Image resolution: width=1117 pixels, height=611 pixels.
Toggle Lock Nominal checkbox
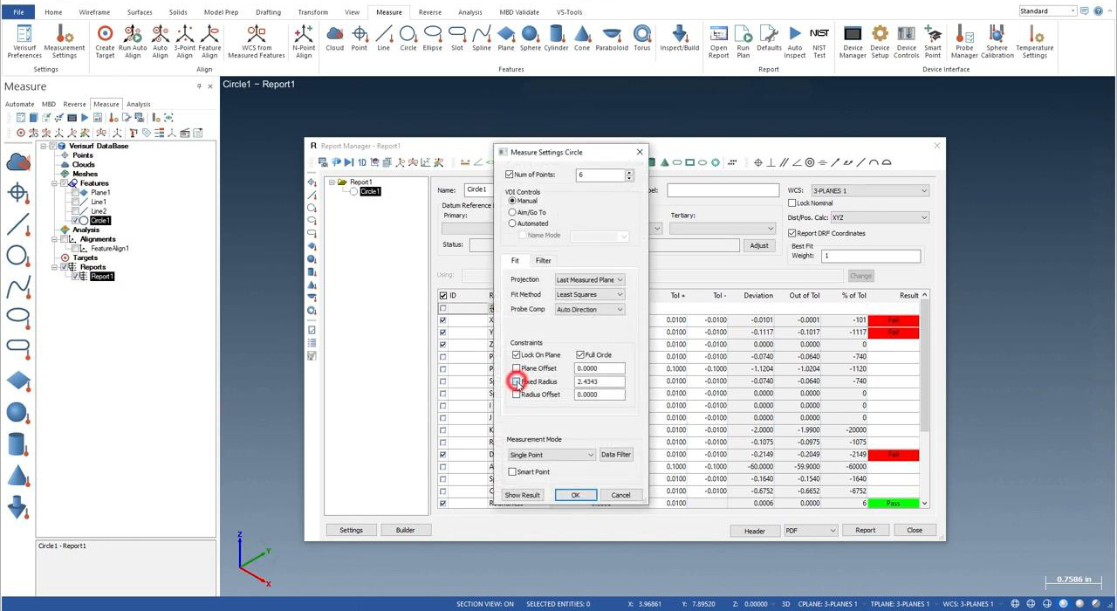791,203
